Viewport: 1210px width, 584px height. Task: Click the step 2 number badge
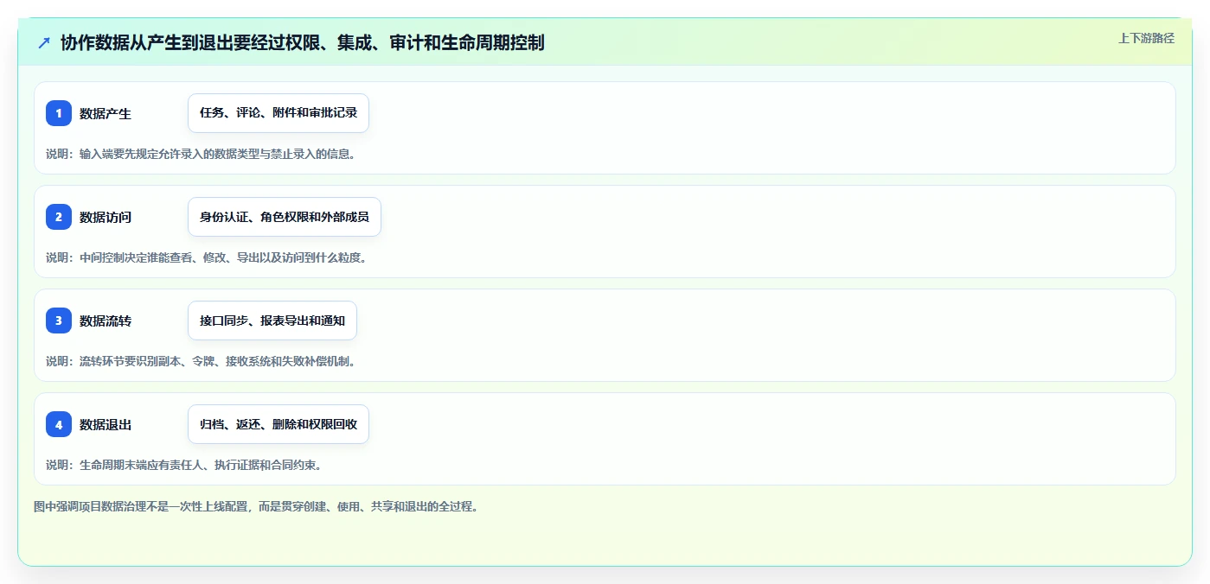click(59, 217)
